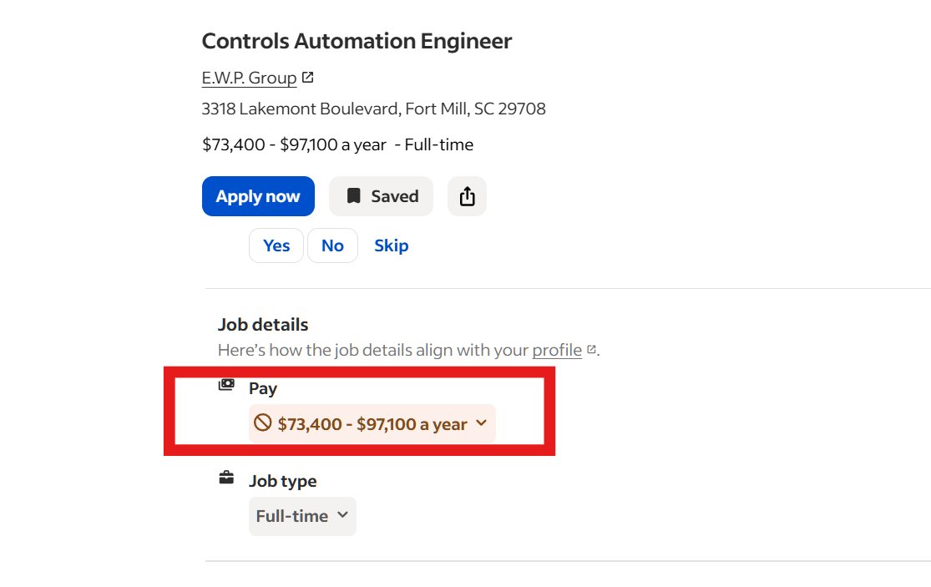Select the '- Full-time' text in salary line
Image resolution: width=931 pixels, height=587 pixels.
coord(434,144)
